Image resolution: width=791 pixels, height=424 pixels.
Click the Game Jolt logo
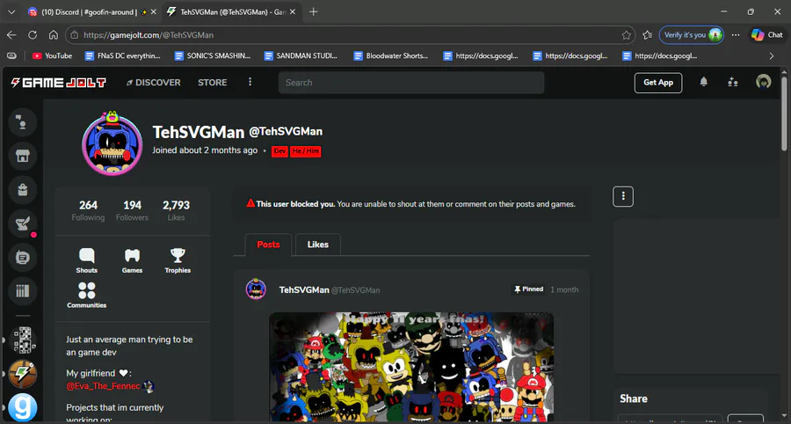(x=59, y=83)
